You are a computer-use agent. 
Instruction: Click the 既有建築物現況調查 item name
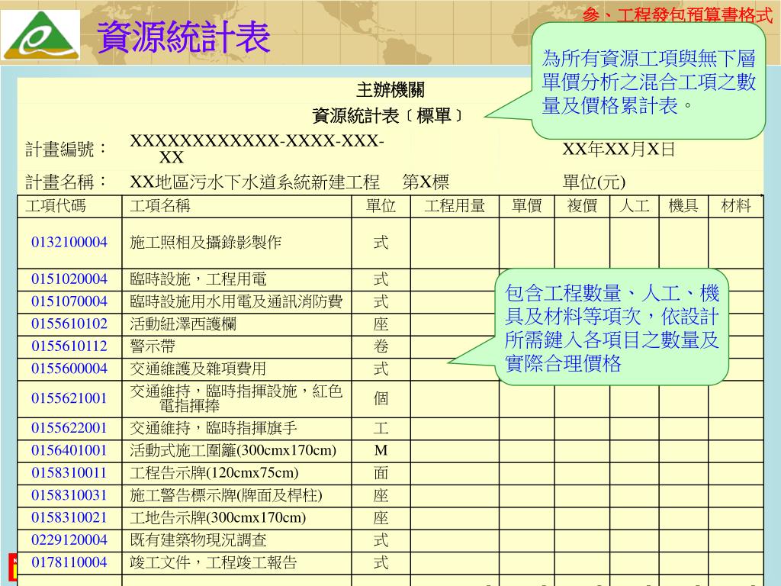click(198, 540)
